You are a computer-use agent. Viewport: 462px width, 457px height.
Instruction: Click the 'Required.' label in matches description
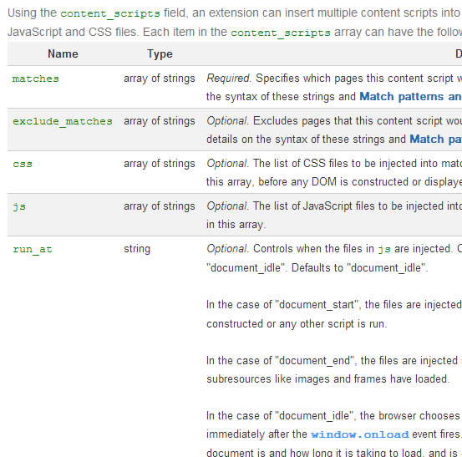[x=229, y=79]
